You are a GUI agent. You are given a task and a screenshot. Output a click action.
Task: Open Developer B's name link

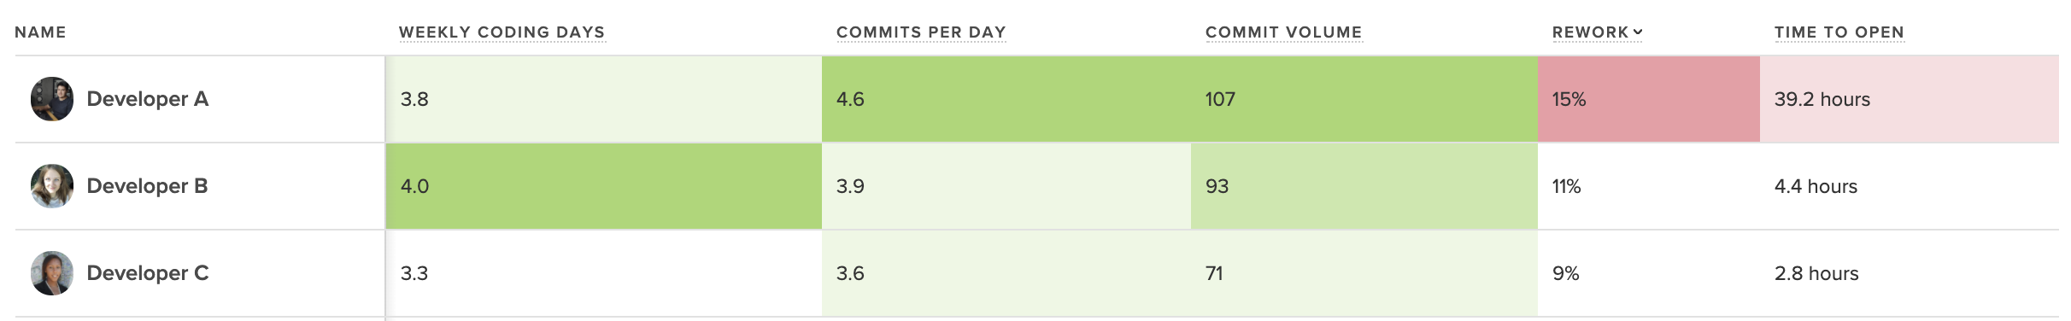148,186
